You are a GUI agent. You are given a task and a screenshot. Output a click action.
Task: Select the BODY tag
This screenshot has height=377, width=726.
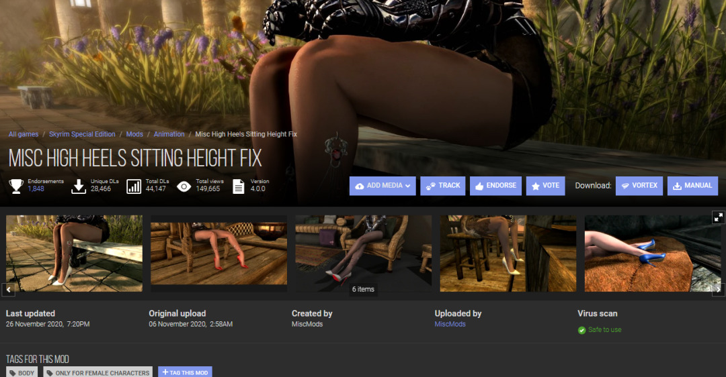click(22, 372)
